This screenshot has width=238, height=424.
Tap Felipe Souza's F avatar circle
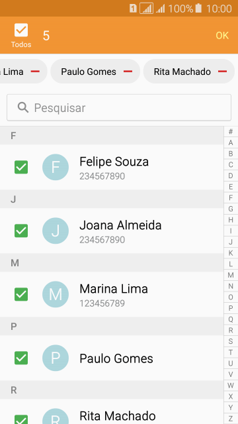pos(56,167)
